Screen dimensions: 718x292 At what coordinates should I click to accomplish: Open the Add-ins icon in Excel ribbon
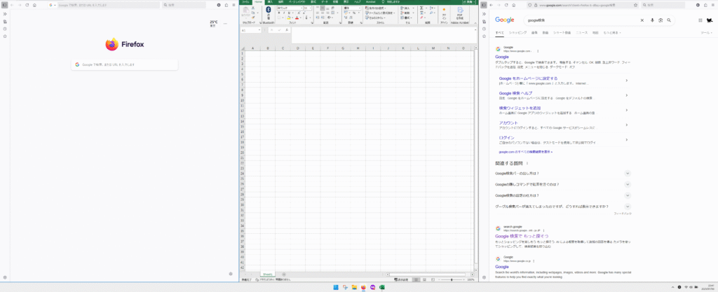click(x=443, y=10)
